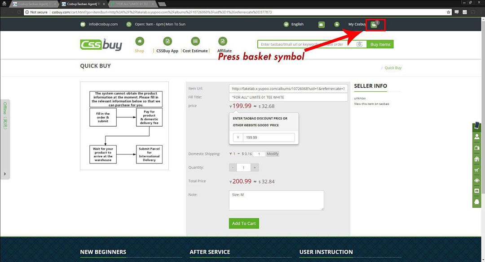Click the Fill Title input field
Screen dimensions: 485x262
pyautogui.click(x=288, y=97)
